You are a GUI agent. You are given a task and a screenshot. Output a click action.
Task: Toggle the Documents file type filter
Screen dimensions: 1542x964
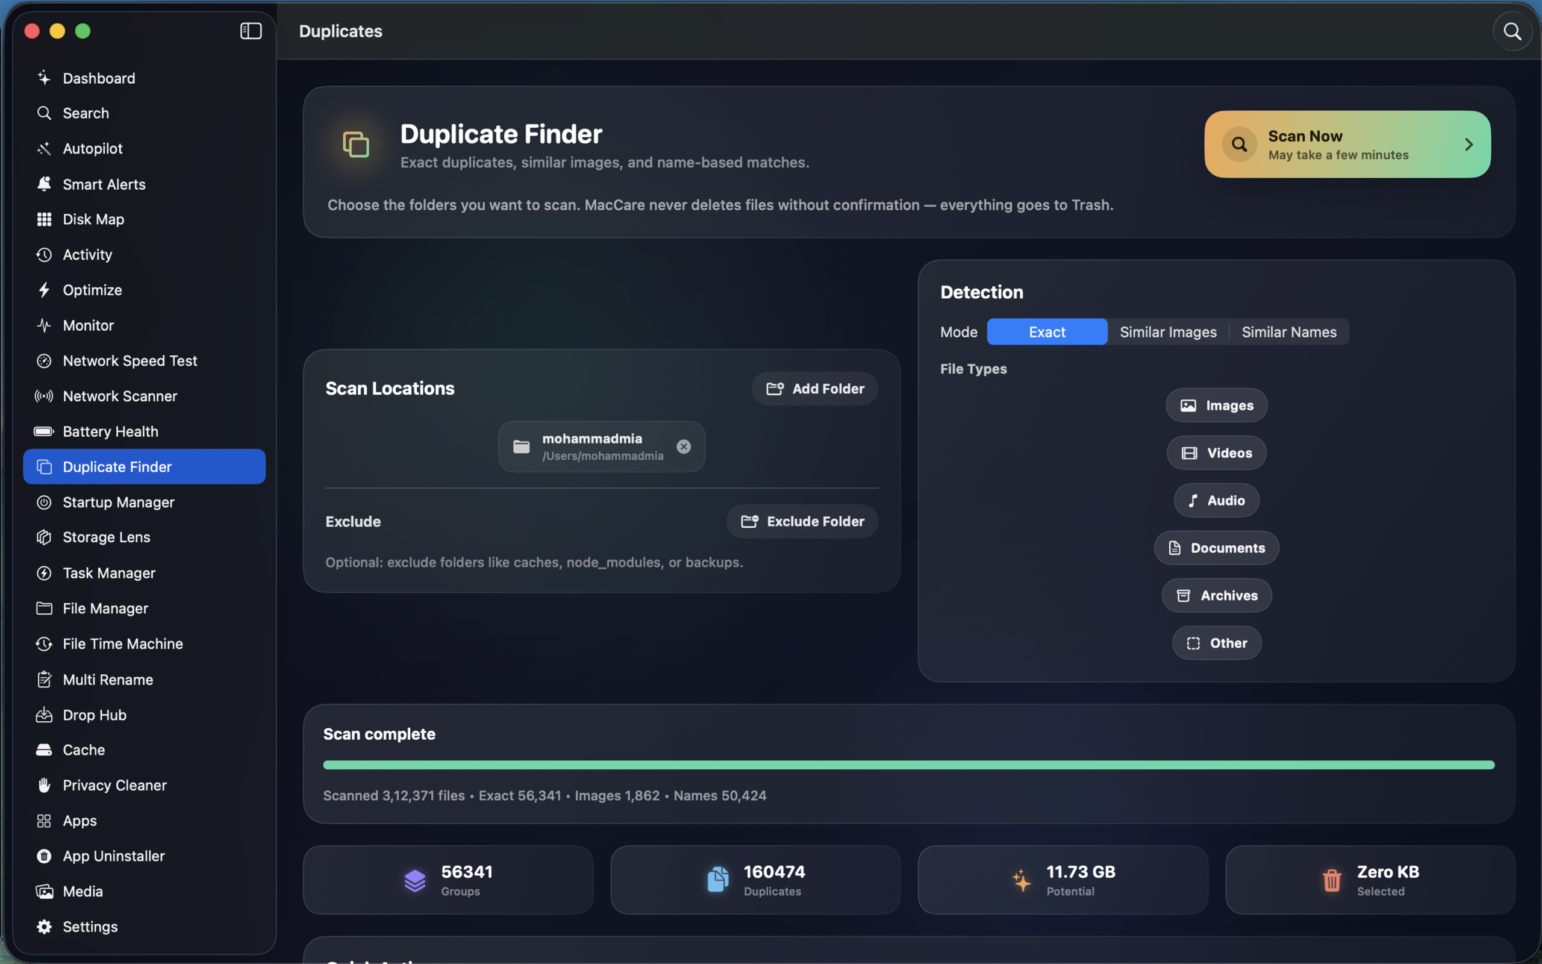pos(1216,548)
